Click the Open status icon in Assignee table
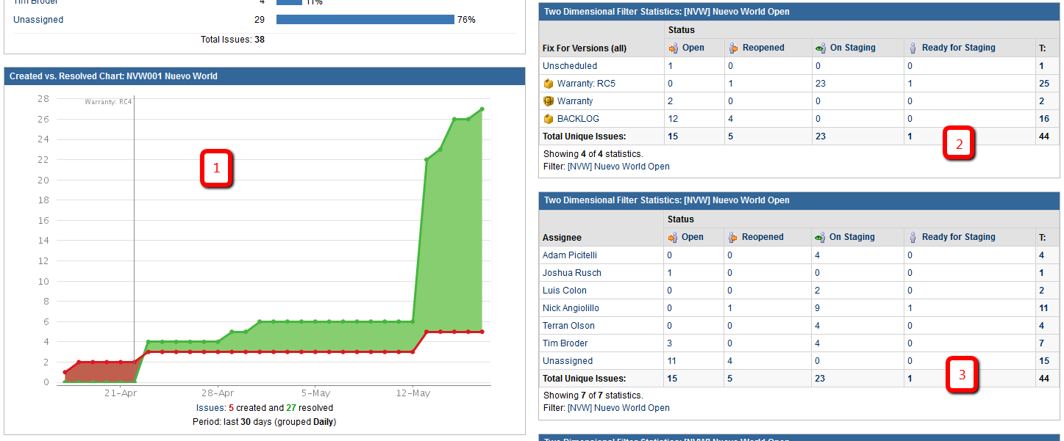This screenshot has height=441, width=1064. click(673, 237)
